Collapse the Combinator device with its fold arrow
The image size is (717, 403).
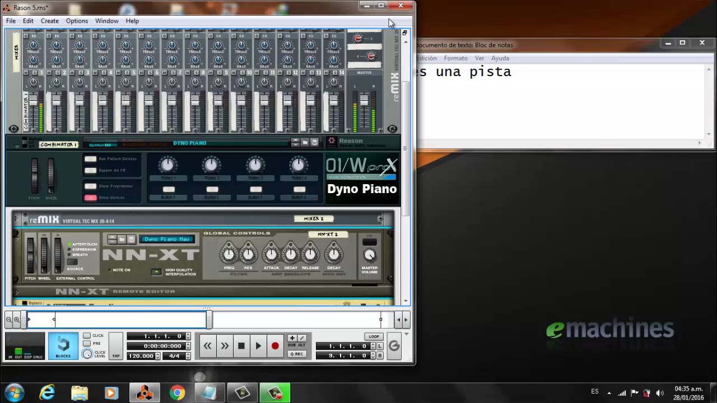pos(17,146)
